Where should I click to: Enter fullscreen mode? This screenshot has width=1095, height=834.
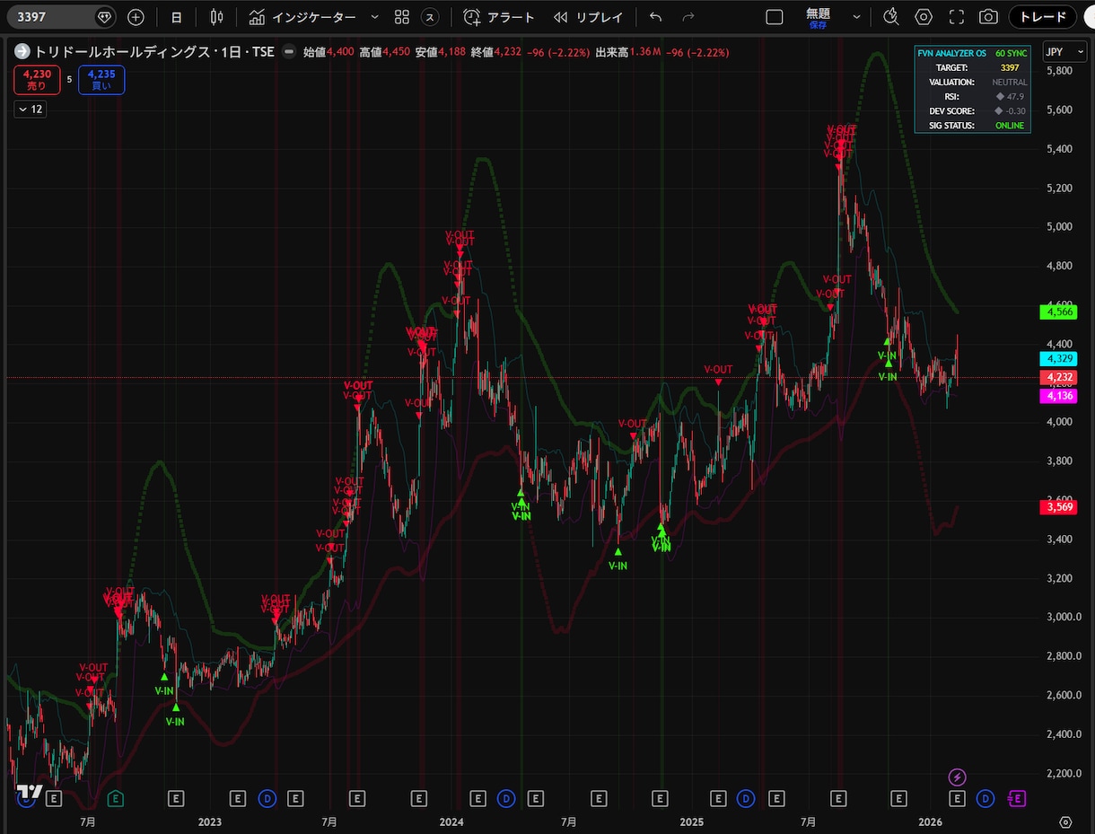pos(956,17)
